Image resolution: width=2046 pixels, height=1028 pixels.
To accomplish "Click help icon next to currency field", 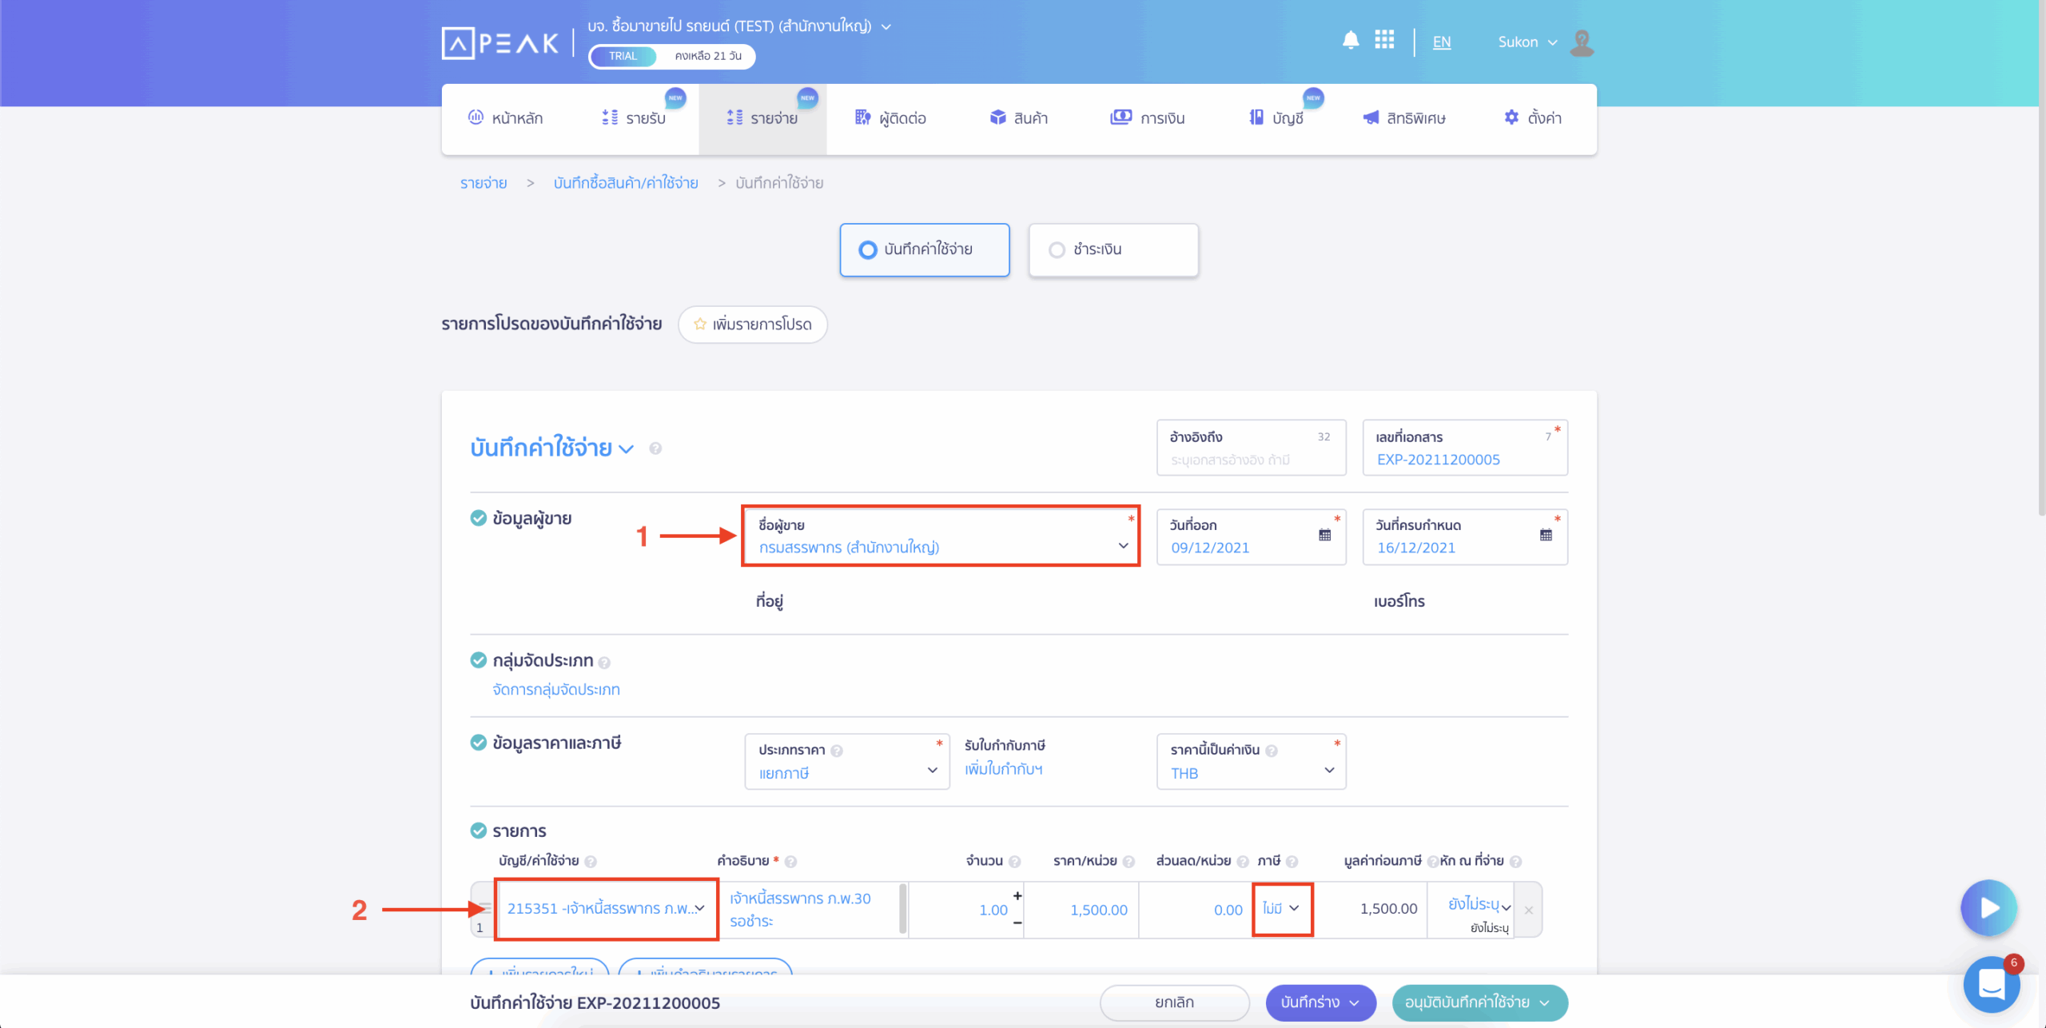I will pyautogui.click(x=1272, y=751).
